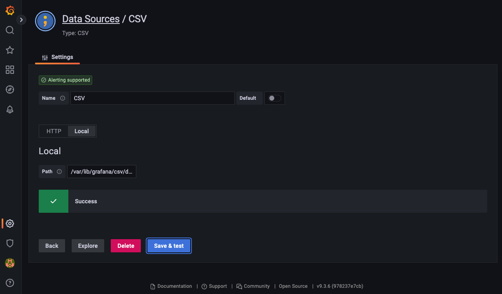Click the Save & test button

pos(168,245)
